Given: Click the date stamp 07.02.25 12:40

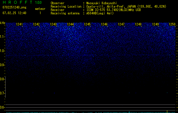Looking at the screenshot, I should (x=14, y=13).
